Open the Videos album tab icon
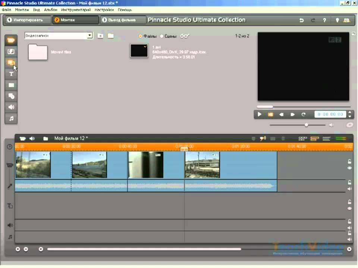This screenshot has width=358, height=268. (x=11, y=41)
